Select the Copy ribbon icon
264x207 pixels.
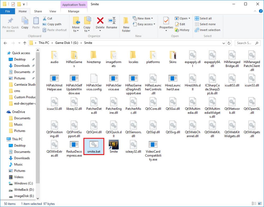(x=25, y=23)
